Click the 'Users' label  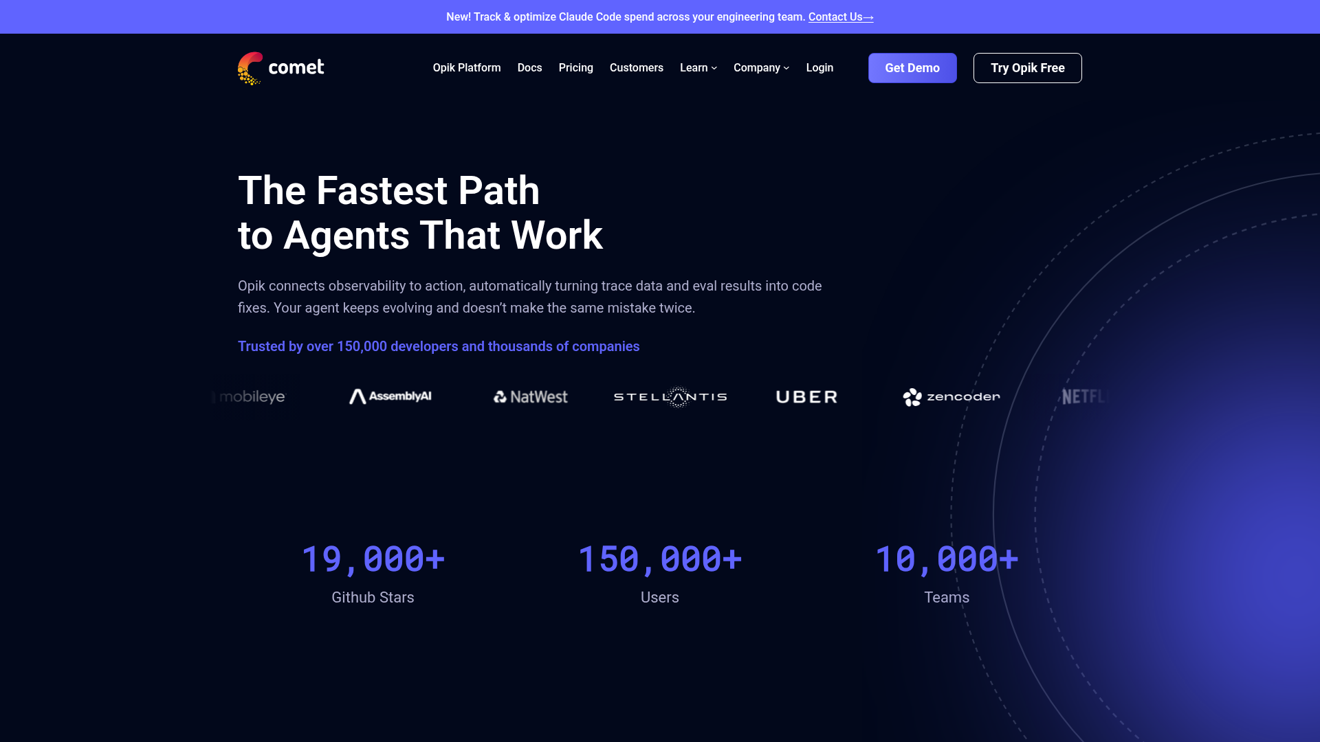click(x=660, y=598)
